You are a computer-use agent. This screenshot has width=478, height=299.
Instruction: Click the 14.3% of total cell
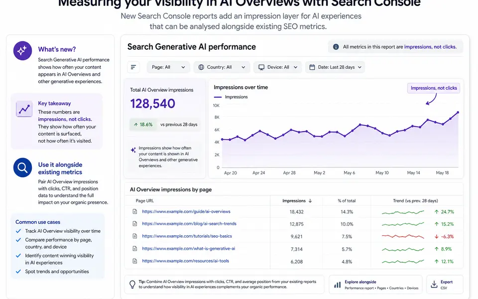pos(347,212)
